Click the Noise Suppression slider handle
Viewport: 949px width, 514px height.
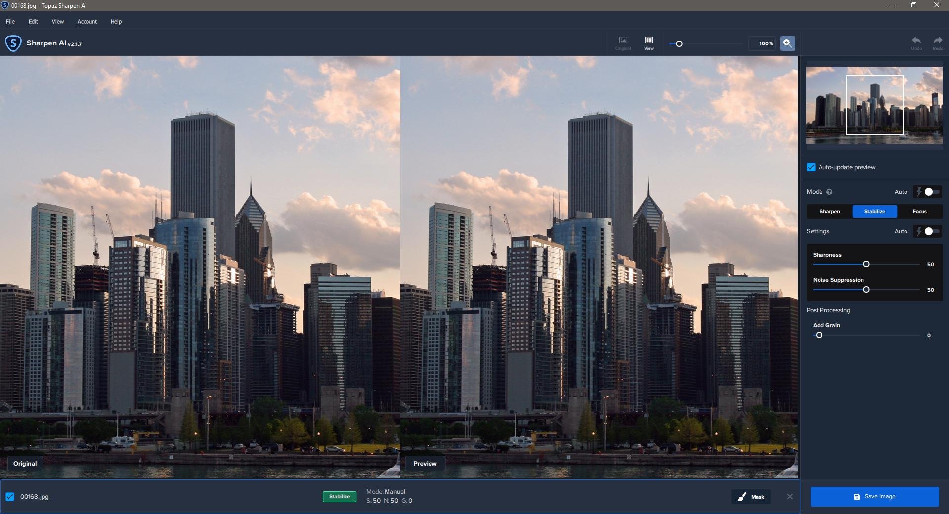[866, 290]
